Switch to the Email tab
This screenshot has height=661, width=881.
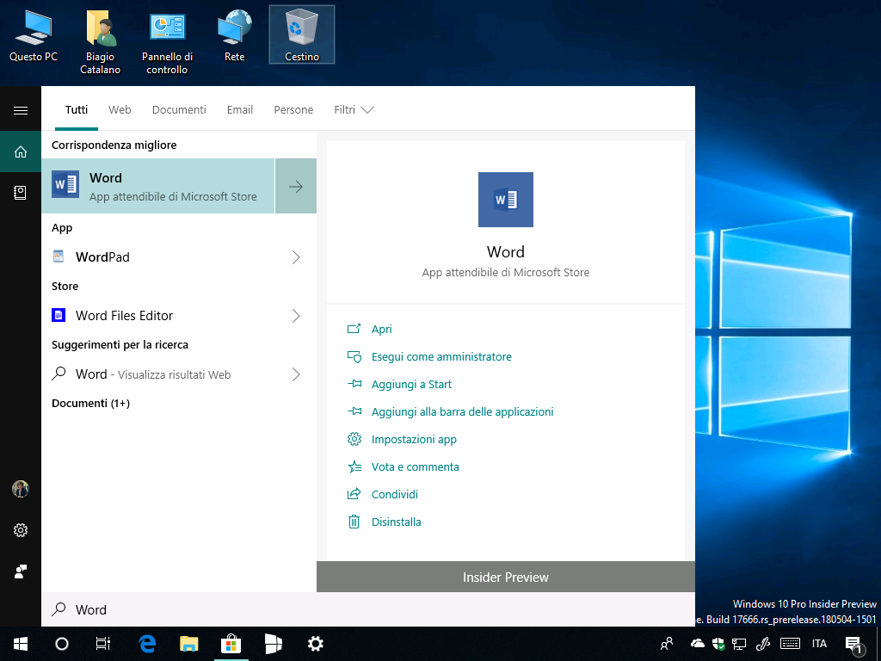tap(240, 109)
